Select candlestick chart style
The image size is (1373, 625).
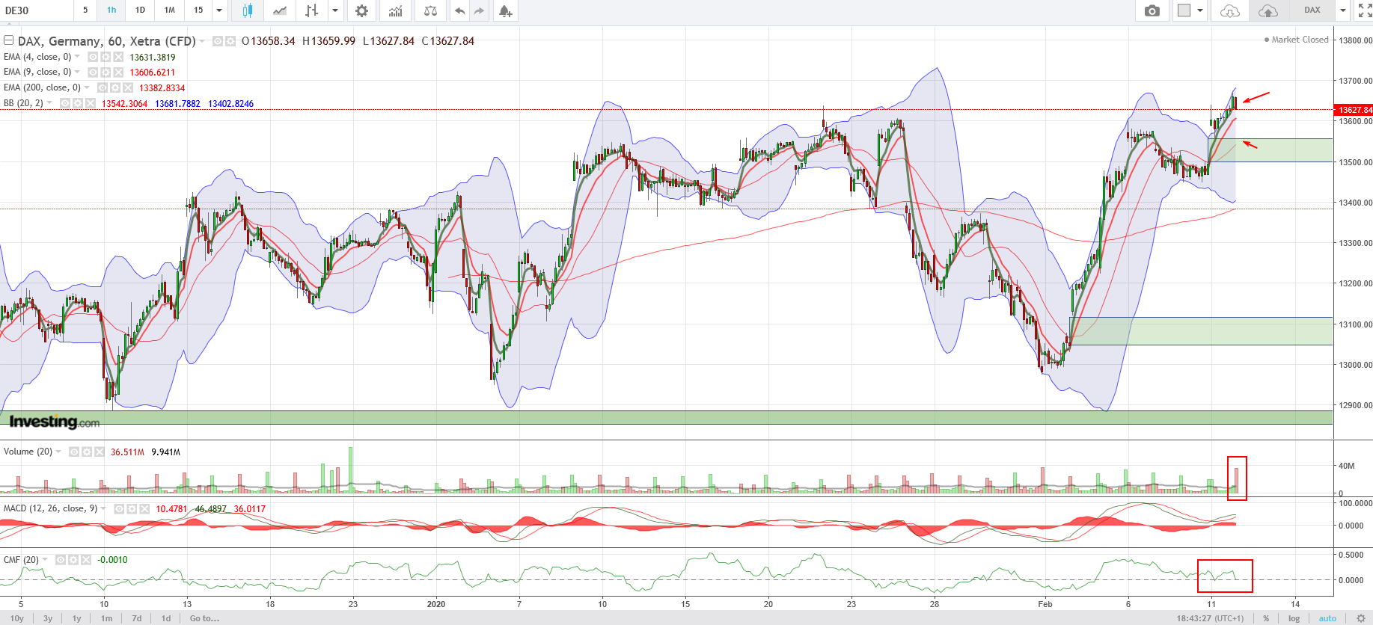(x=248, y=10)
